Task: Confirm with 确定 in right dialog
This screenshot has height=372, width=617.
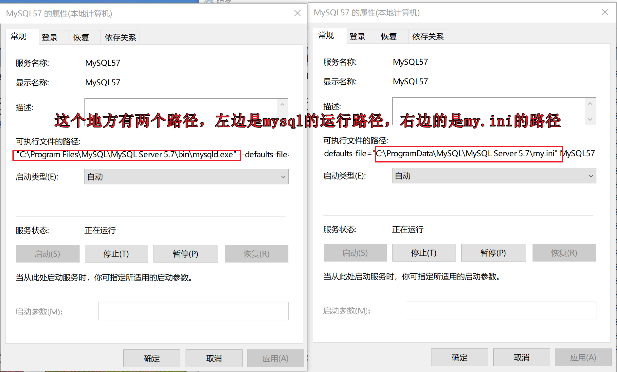Action: (x=460, y=357)
